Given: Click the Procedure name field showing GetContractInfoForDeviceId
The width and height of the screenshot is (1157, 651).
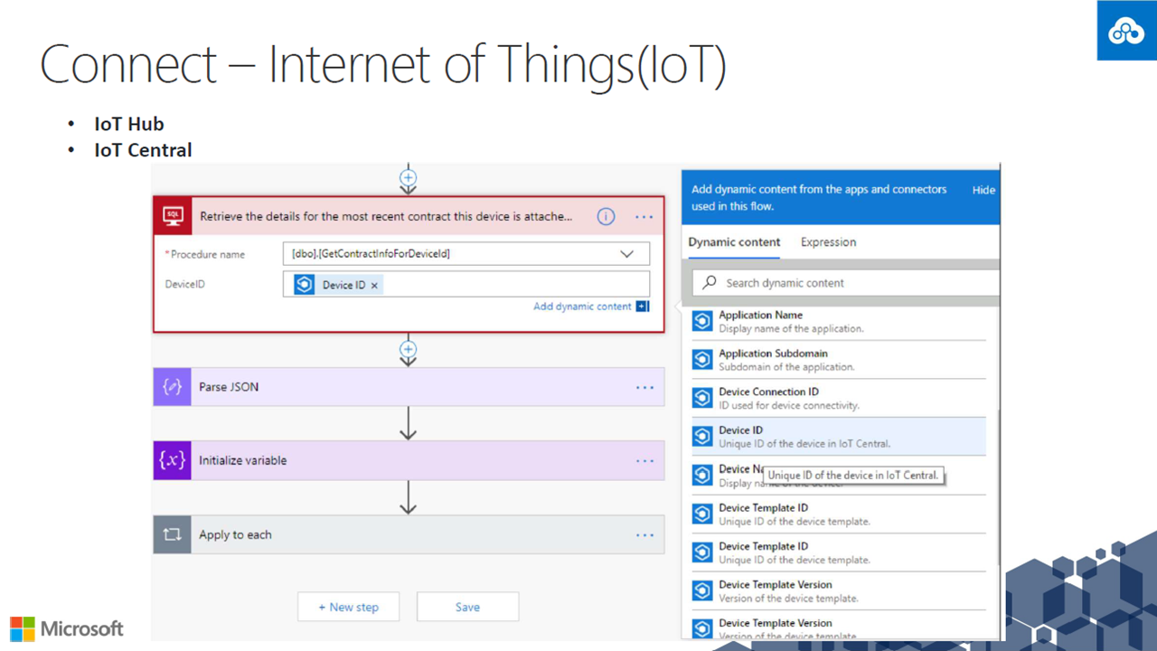Looking at the screenshot, I should click(x=466, y=254).
